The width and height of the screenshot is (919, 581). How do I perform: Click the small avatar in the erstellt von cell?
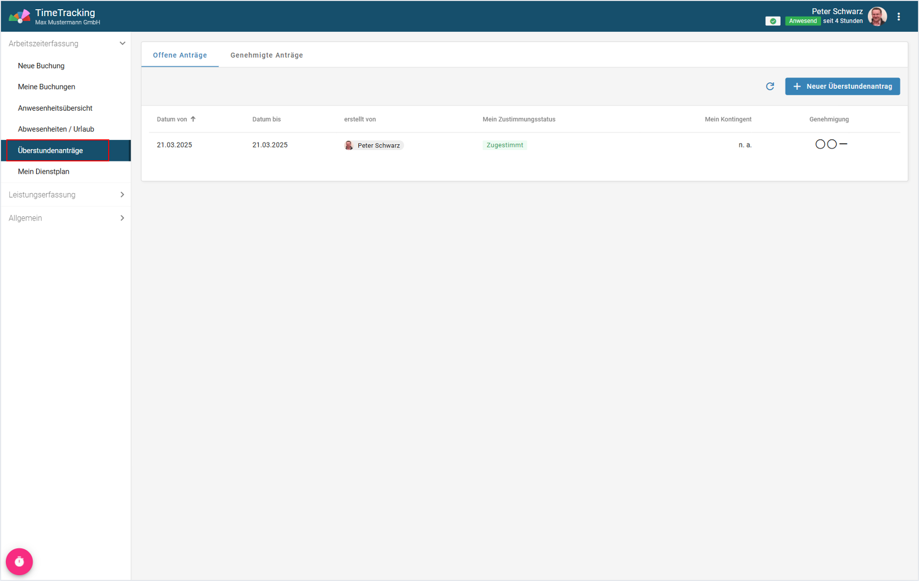(349, 145)
